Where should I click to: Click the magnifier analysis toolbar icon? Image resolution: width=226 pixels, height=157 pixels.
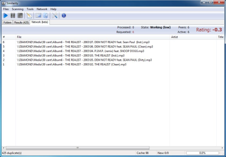point(46,15)
